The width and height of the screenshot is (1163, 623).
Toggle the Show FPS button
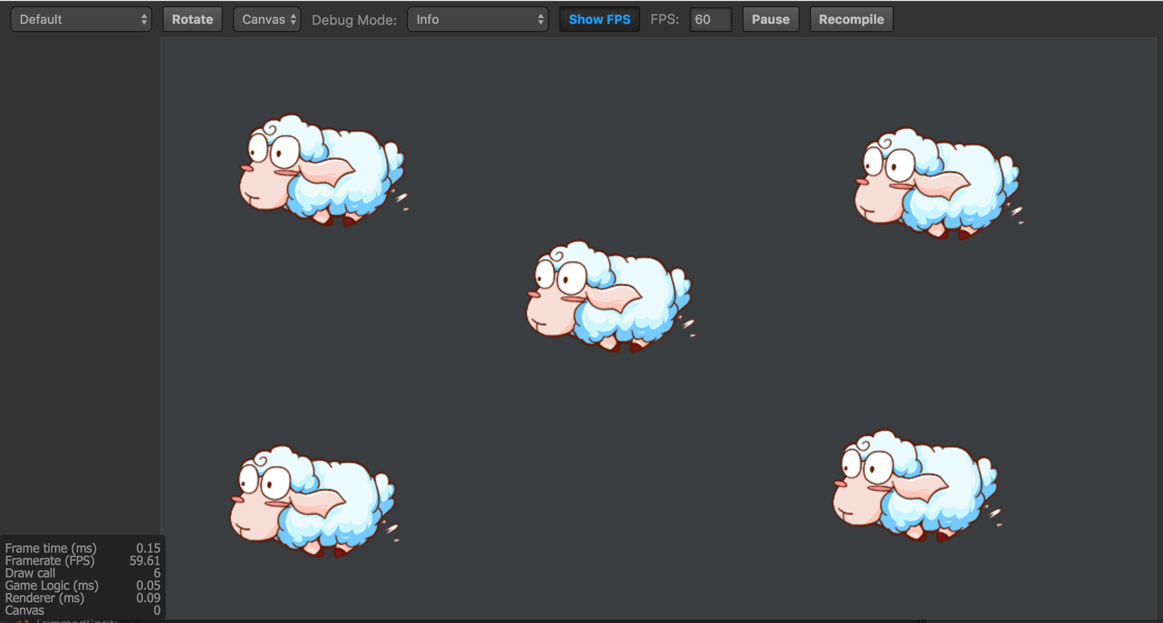point(599,20)
